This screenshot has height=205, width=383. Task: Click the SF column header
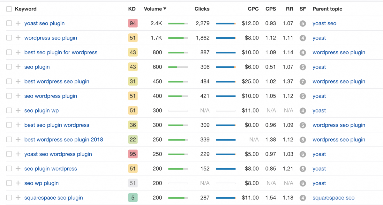pyautogui.click(x=303, y=9)
